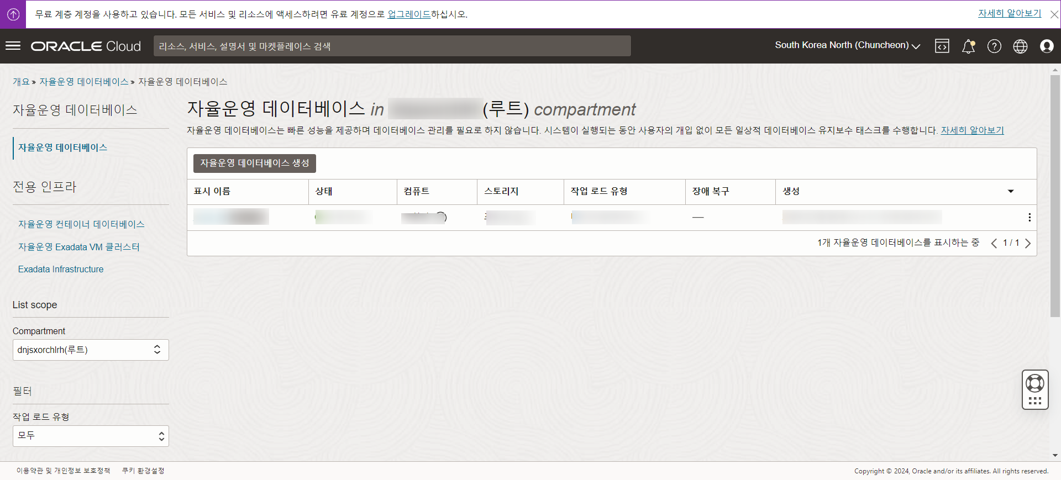Open the blurred database name in table row

[x=231, y=217]
